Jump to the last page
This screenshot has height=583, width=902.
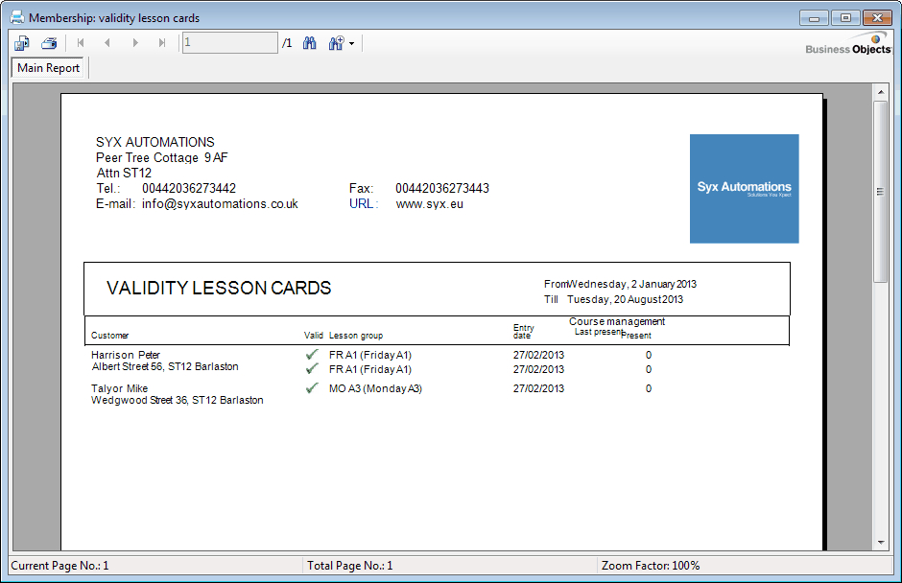click(x=162, y=43)
